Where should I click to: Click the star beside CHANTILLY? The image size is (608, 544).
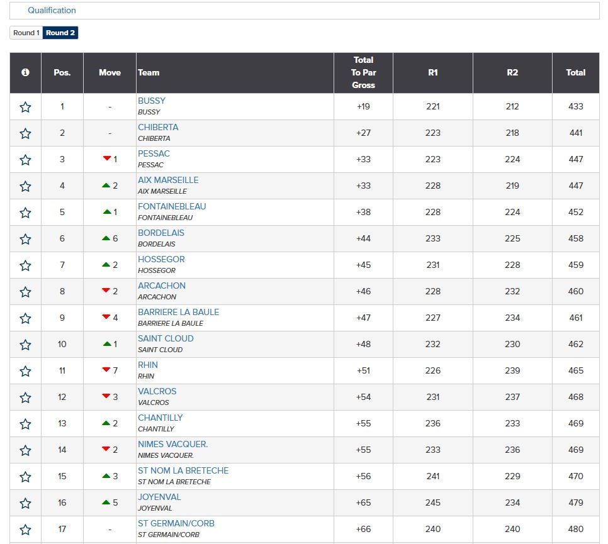click(x=25, y=424)
